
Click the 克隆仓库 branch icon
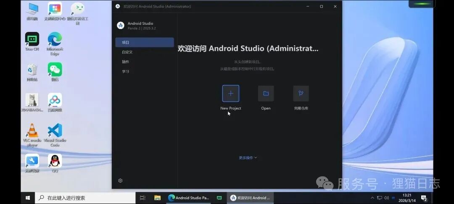coord(301,93)
